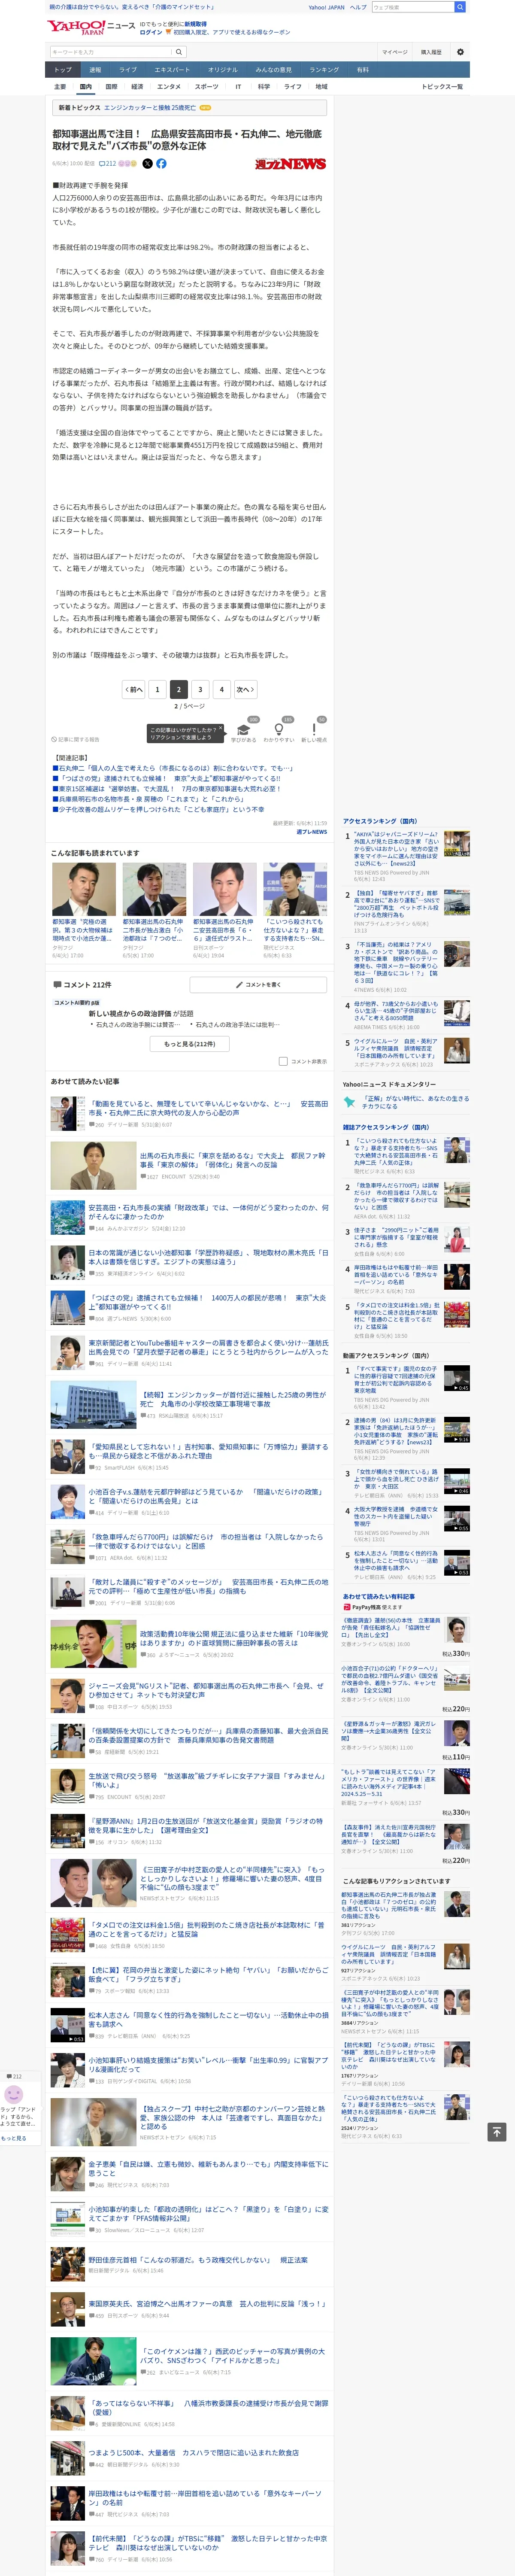This screenshot has width=515, height=2576.
Task: Open the 出馬の石丸市長に「東京を舐めるな」 article thumbnail
Action: [93, 1166]
